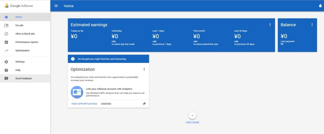Click 'Estimated earnings' card title
This screenshot has height=134, width=324.
89,25
